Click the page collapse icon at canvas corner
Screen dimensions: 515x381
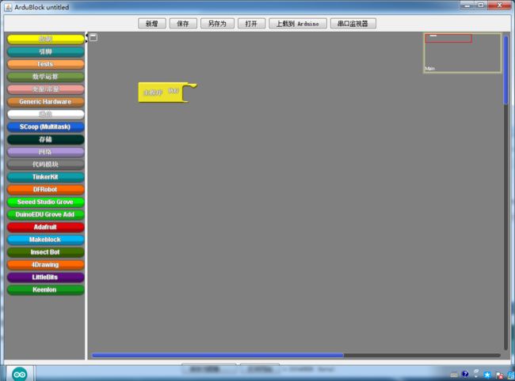click(93, 37)
